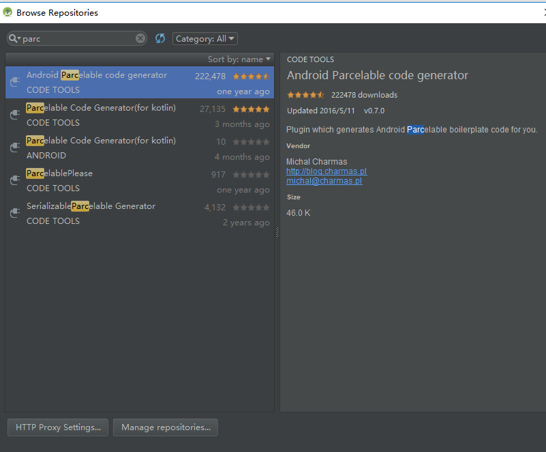Click '27,135' download count in list

[213, 109]
